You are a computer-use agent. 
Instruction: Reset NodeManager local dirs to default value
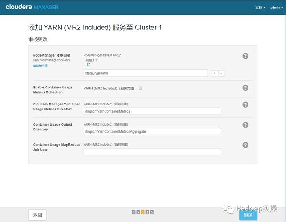pyautogui.click(x=88, y=64)
